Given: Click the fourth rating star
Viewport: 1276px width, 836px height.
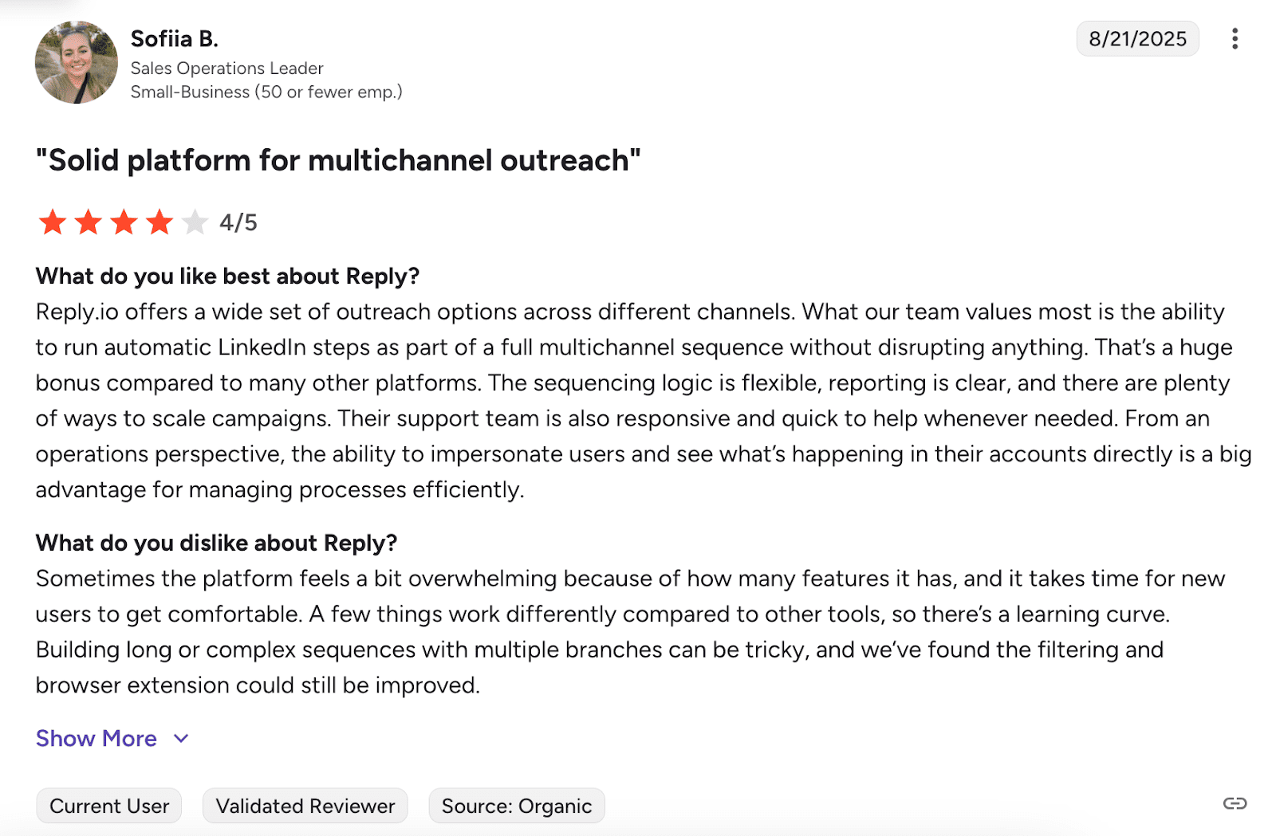Looking at the screenshot, I should pyautogui.click(x=160, y=222).
